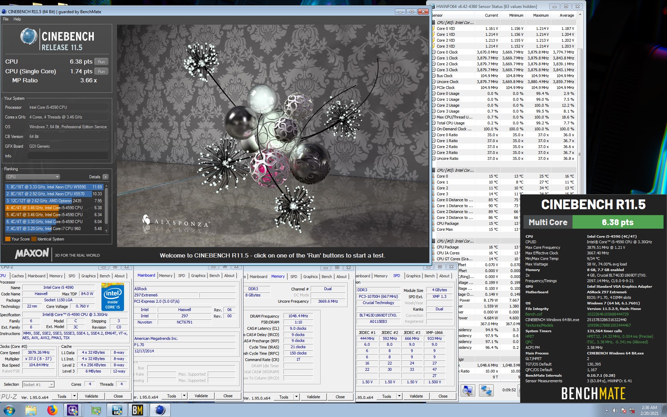Click Tools button in CPU-Z Memory window
The image size is (667, 417).
pyautogui.click(x=284, y=397)
